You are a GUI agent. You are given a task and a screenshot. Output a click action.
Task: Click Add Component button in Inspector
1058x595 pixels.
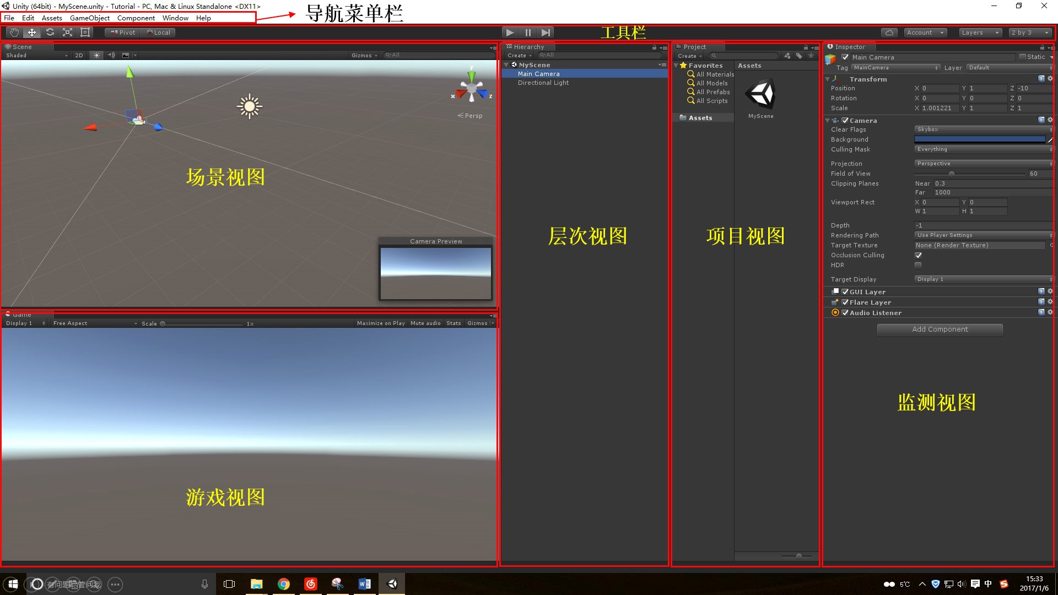tap(940, 328)
